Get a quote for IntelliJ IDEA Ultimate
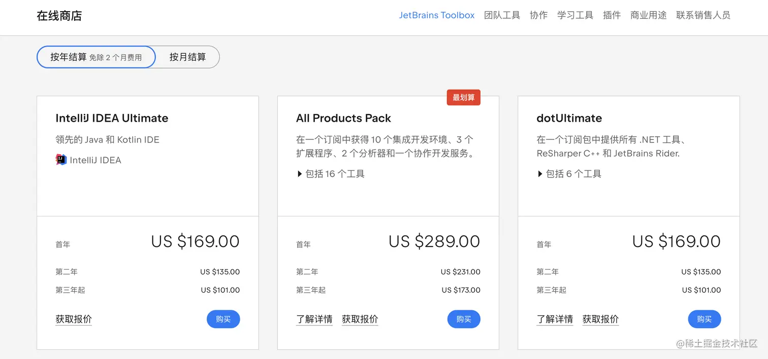 (74, 319)
